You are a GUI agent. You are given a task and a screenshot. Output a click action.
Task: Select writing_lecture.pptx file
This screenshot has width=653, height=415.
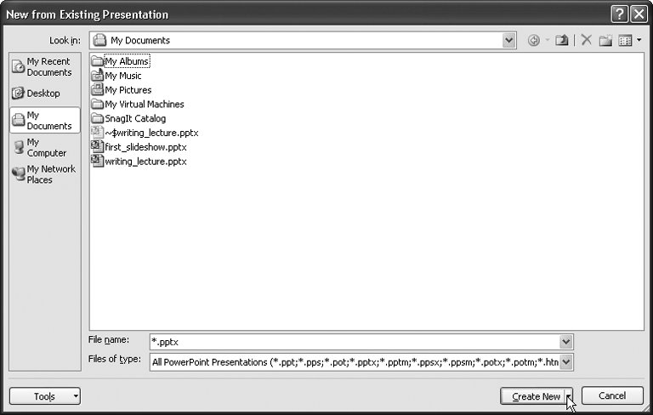click(139, 162)
